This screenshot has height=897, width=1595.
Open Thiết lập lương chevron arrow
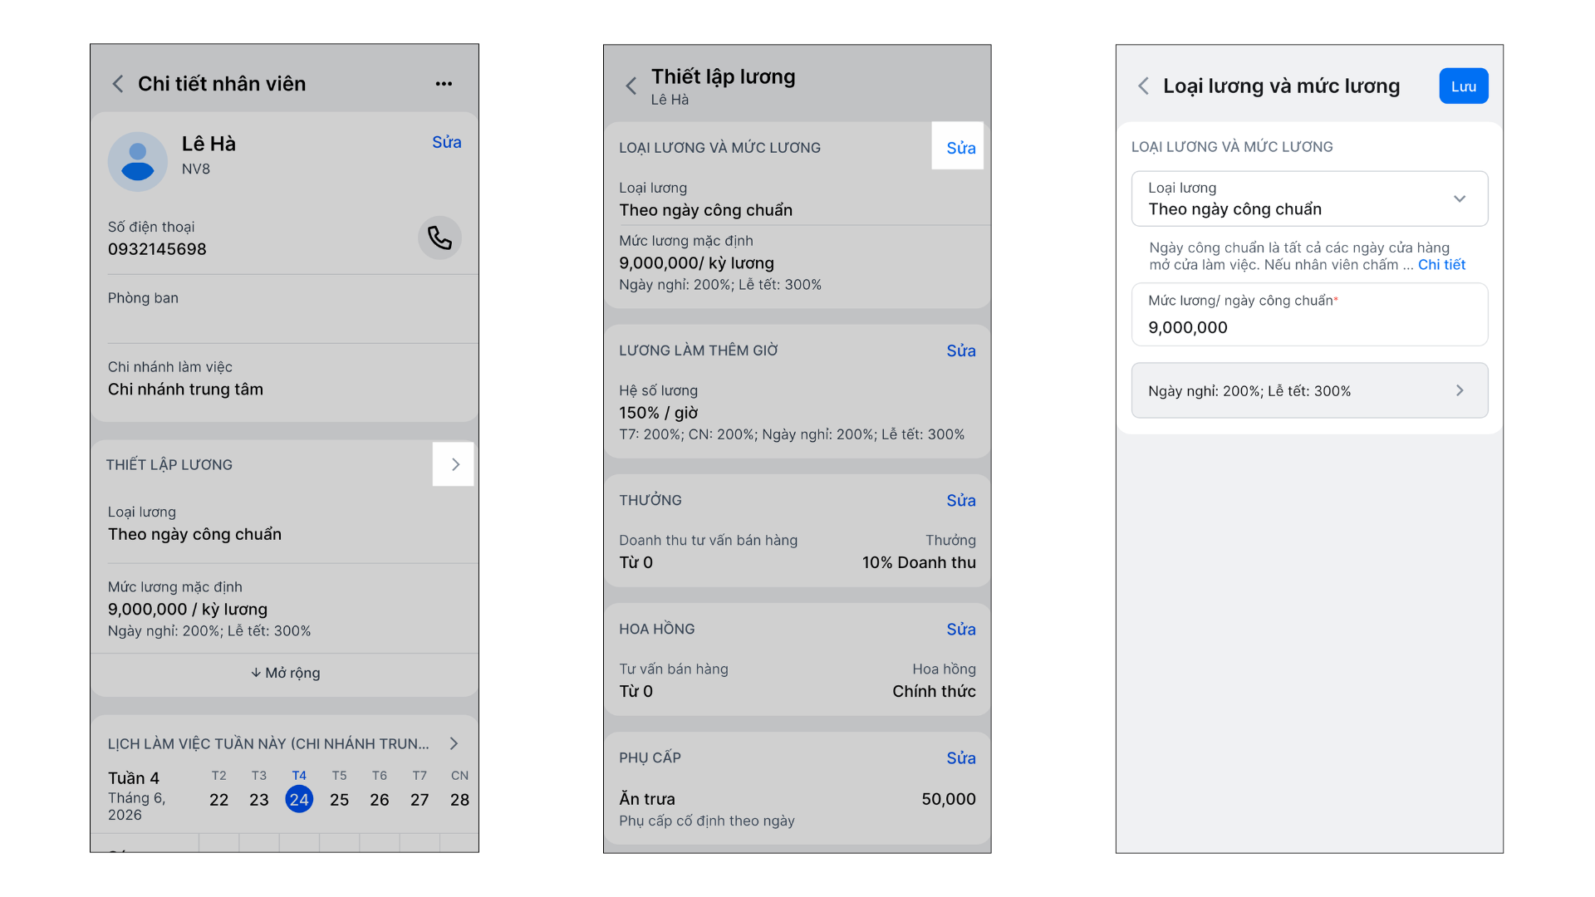[x=454, y=464]
